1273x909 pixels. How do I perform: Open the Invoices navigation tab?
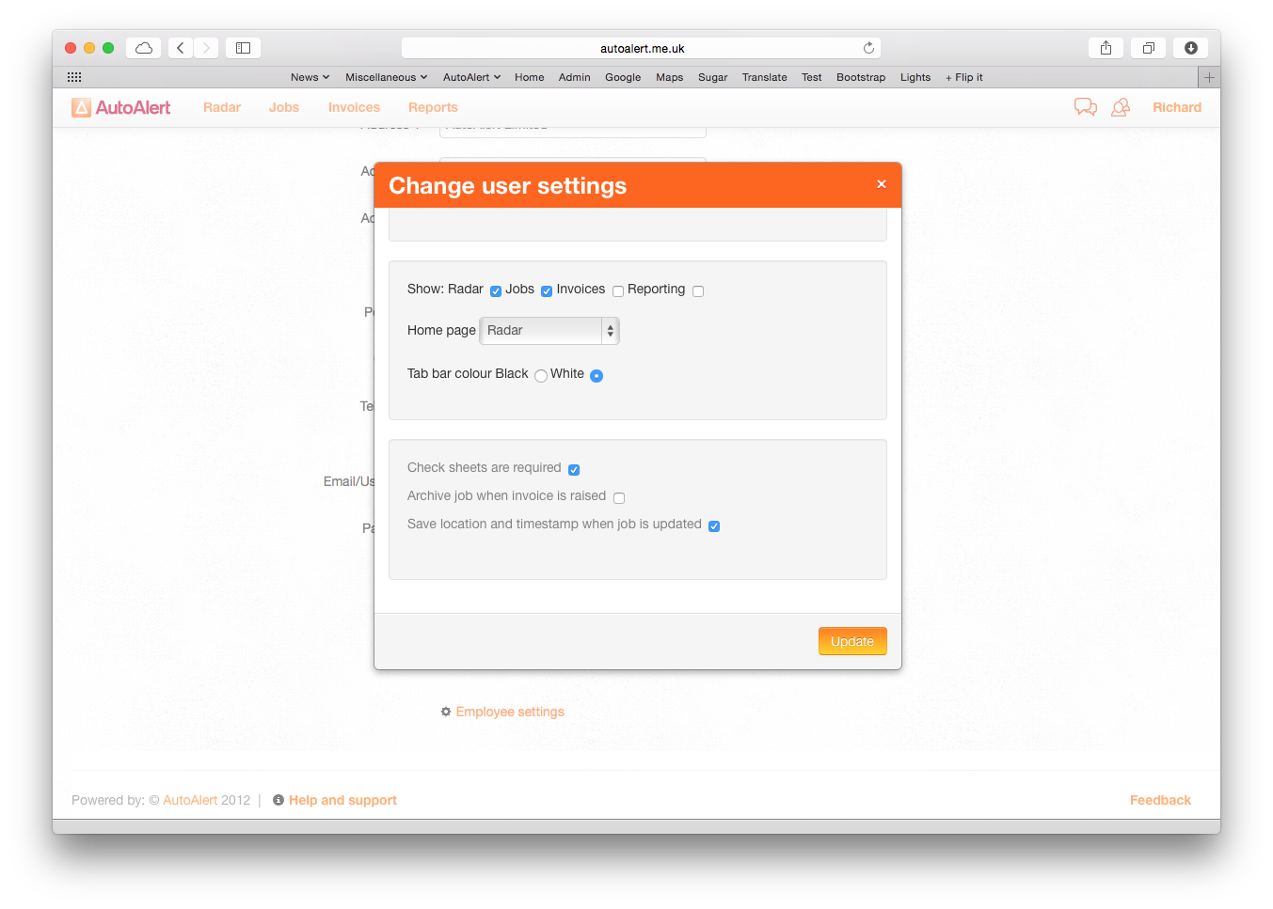click(354, 107)
